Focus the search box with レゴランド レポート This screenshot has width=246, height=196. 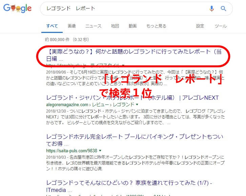136,8
